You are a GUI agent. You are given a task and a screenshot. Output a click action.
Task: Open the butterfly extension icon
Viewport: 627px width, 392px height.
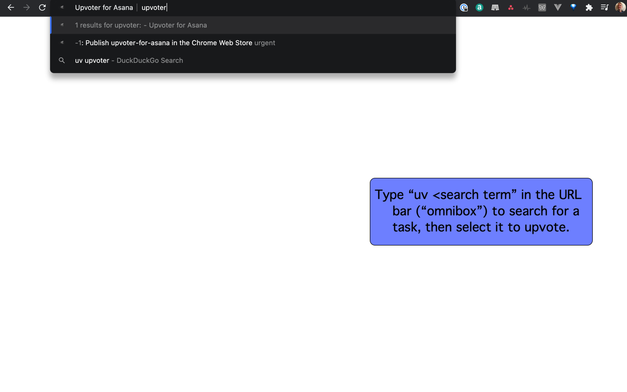pyautogui.click(x=542, y=7)
